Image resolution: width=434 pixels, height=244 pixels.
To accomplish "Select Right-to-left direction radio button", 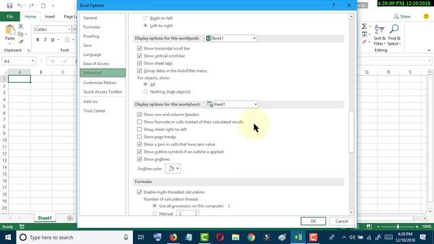I will click(145, 18).
